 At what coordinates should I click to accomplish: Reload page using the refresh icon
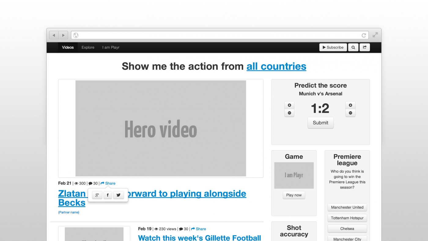[364, 35]
